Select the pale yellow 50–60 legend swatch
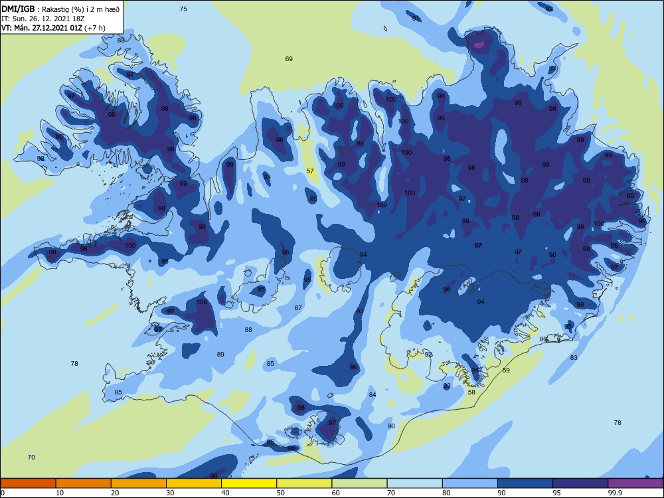 tap(304, 483)
